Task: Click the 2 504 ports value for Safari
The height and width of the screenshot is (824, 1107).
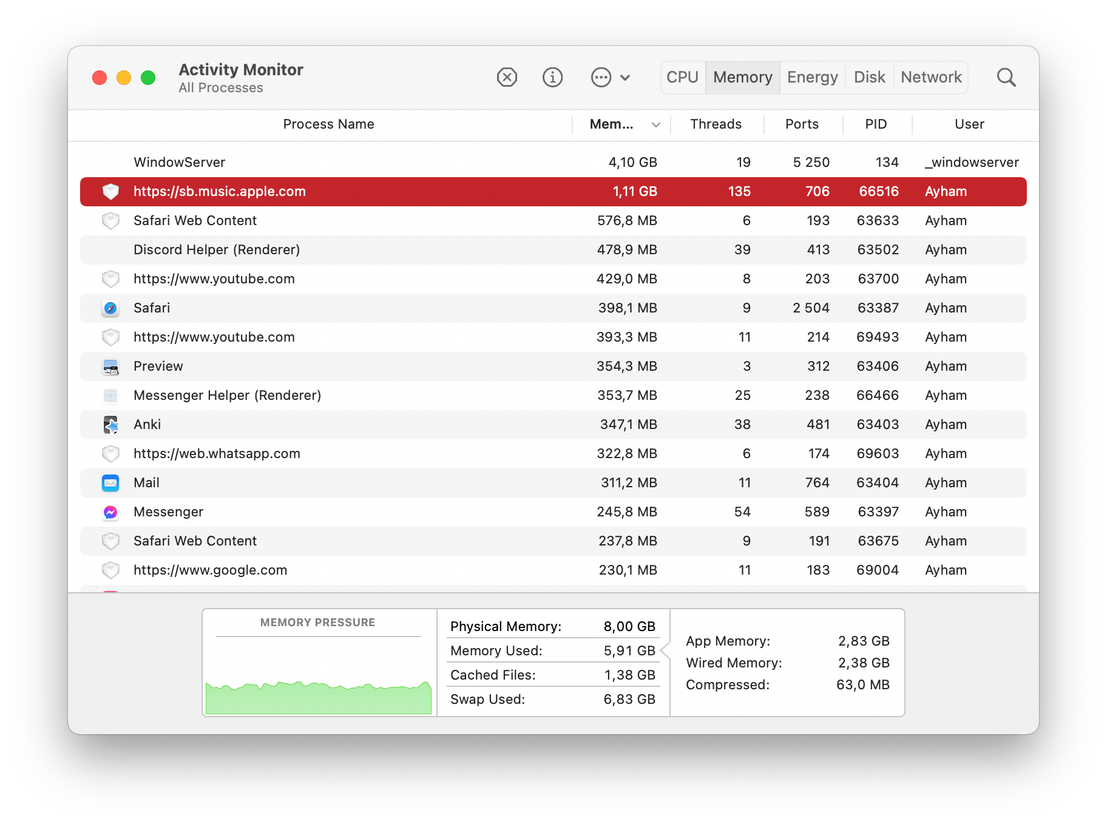Action: [811, 308]
